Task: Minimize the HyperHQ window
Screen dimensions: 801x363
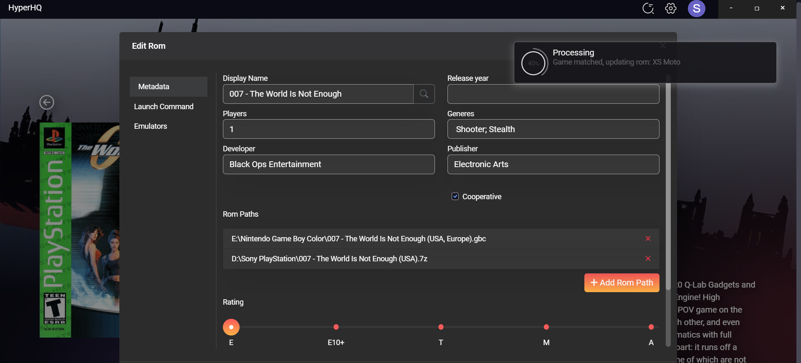Action: pyautogui.click(x=731, y=8)
